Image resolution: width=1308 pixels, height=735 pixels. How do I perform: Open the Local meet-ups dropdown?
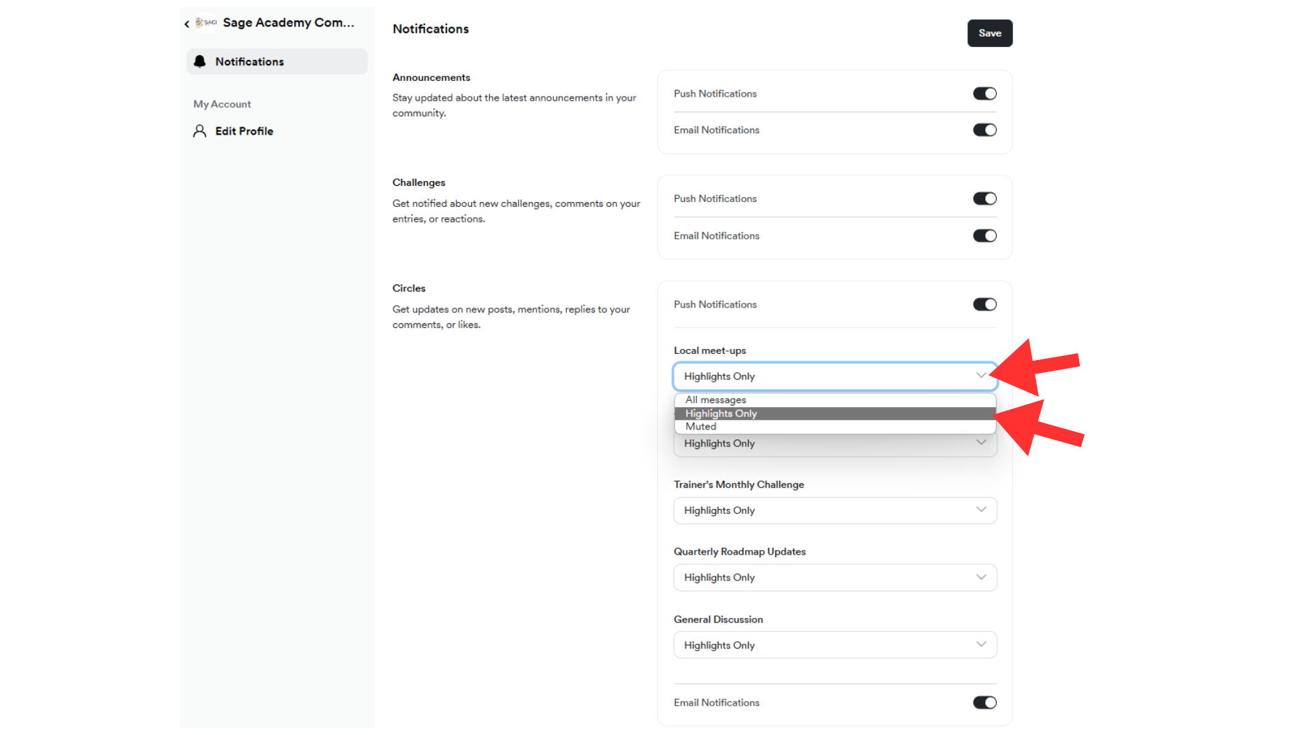835,376
